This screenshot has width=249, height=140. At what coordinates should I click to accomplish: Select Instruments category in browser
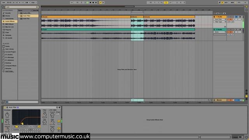(x=9, y=19)
